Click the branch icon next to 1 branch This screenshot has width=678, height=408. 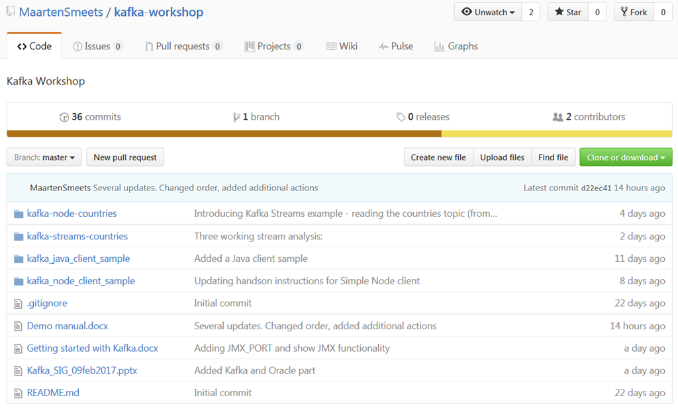(236, 117)
